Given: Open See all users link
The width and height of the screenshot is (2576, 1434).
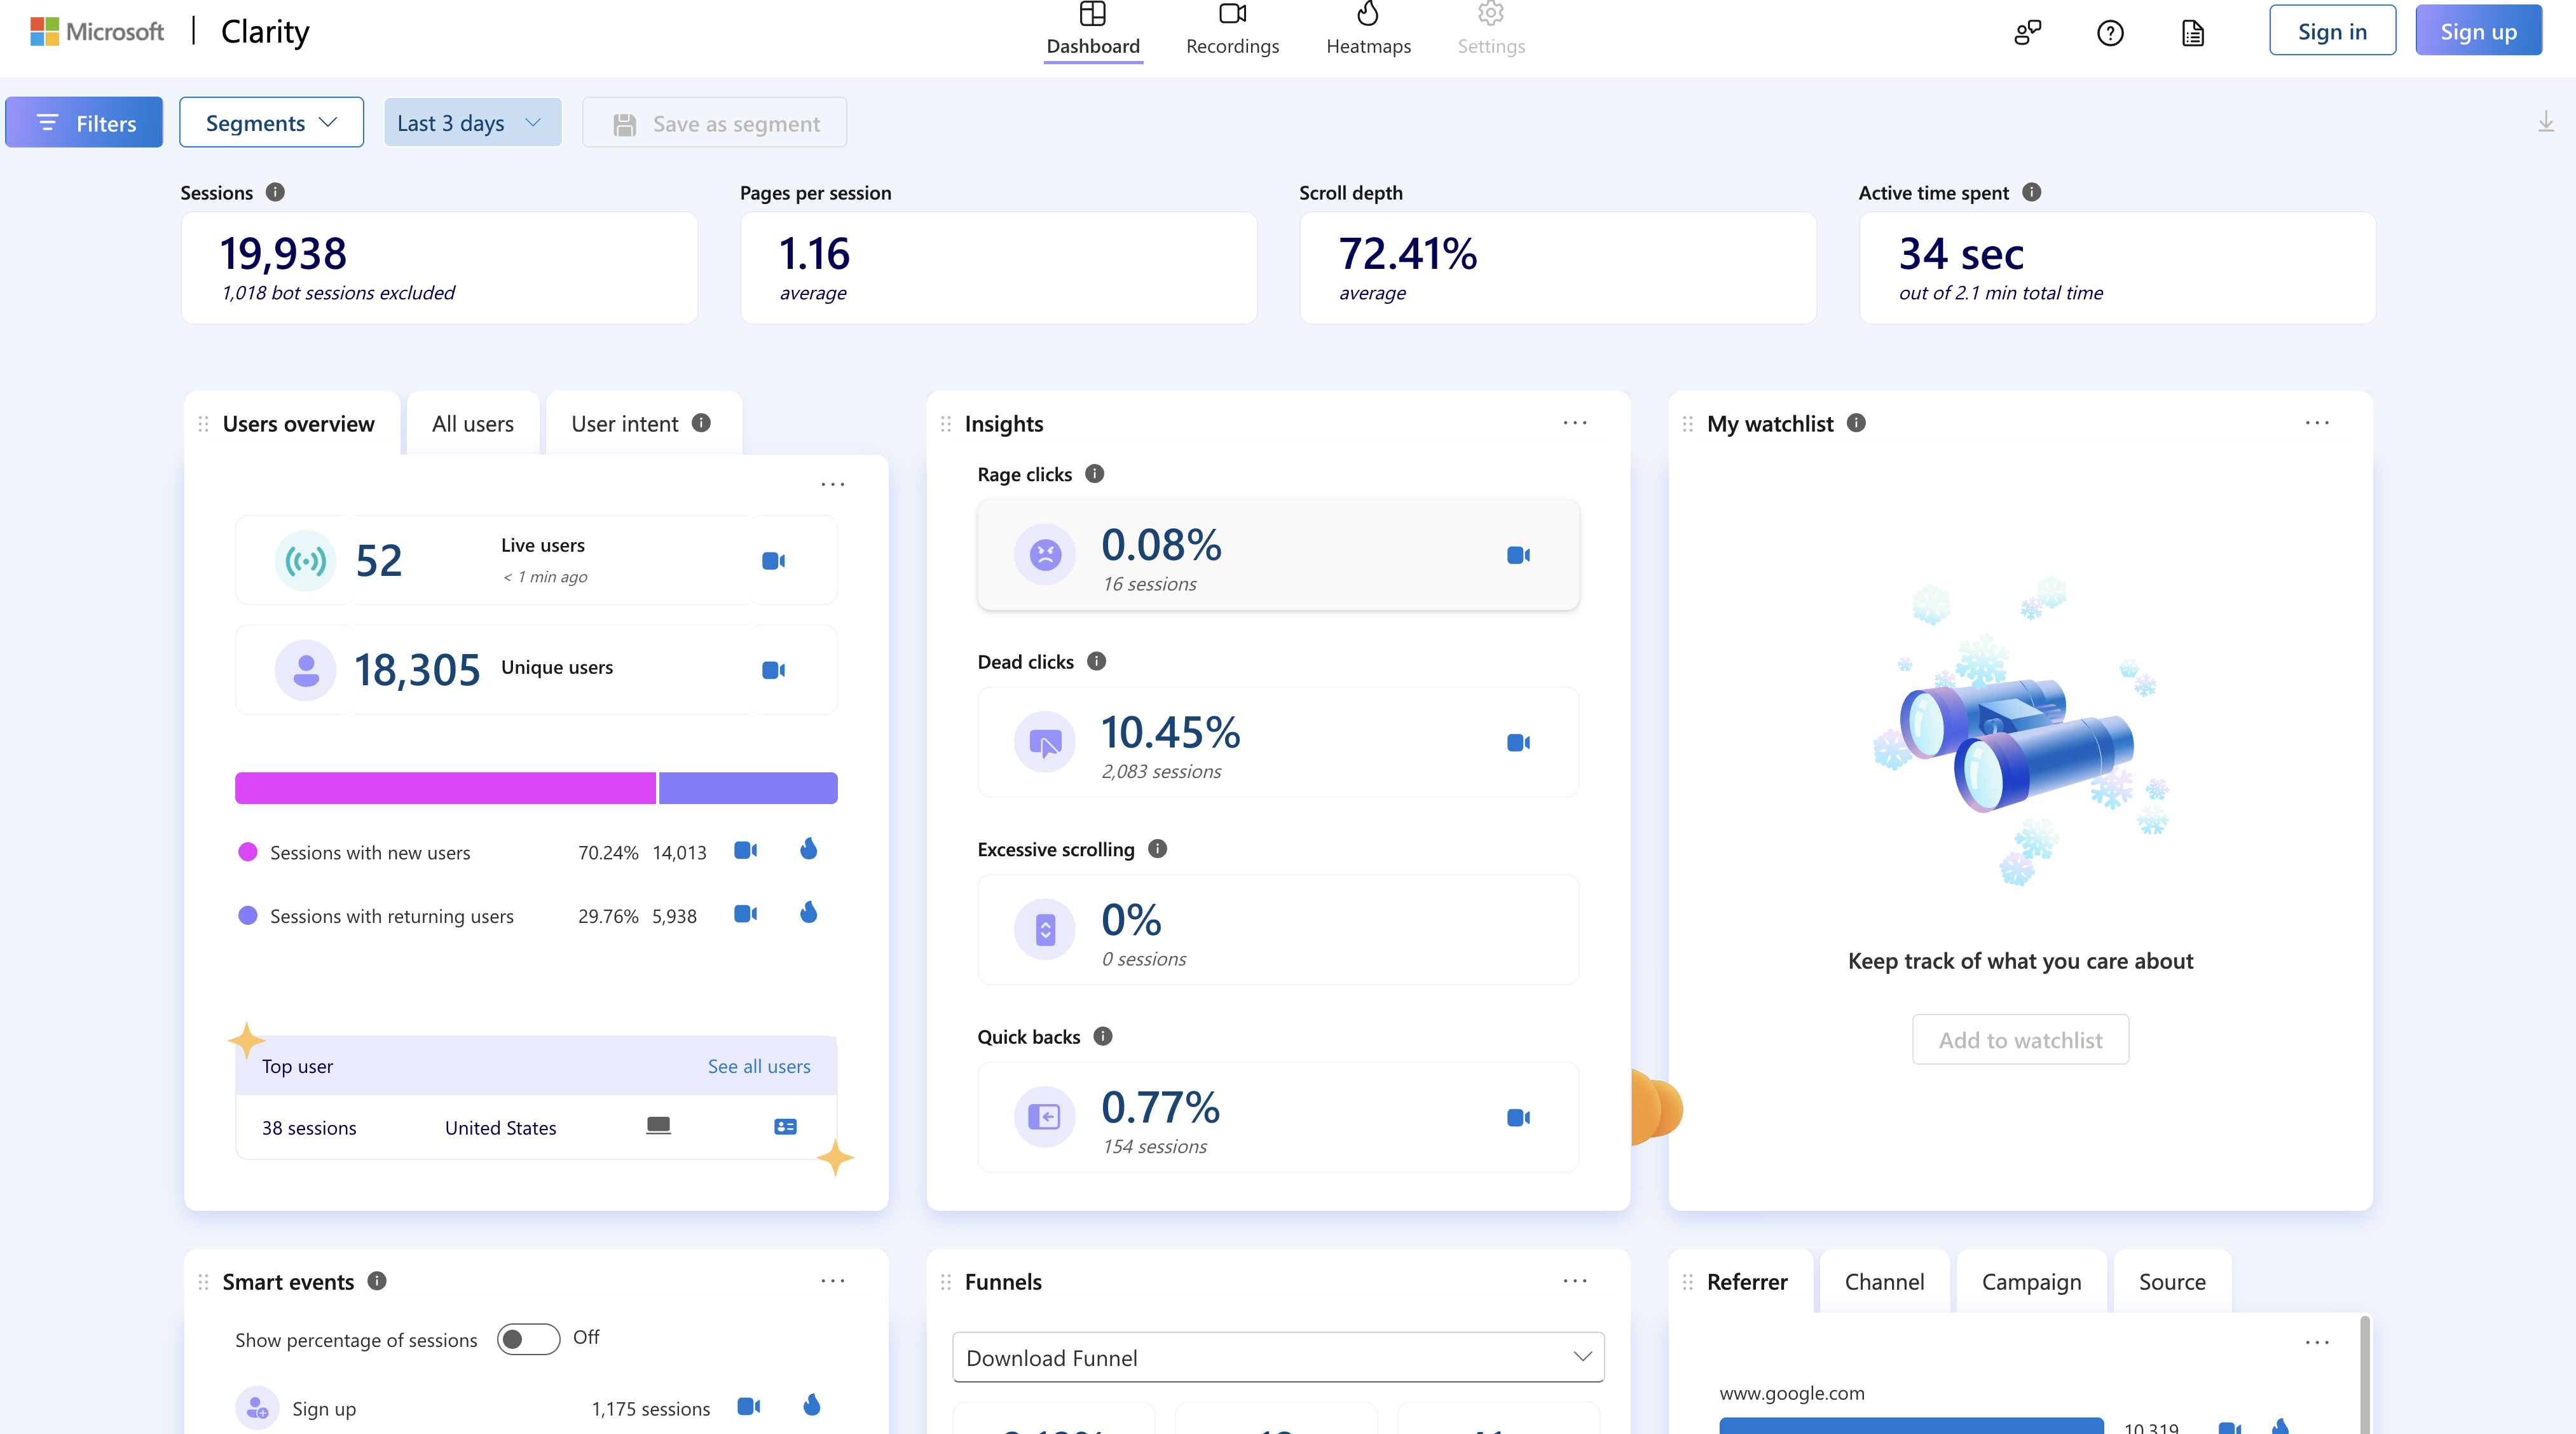Looking at the screenshot, I should (759, 1066).
